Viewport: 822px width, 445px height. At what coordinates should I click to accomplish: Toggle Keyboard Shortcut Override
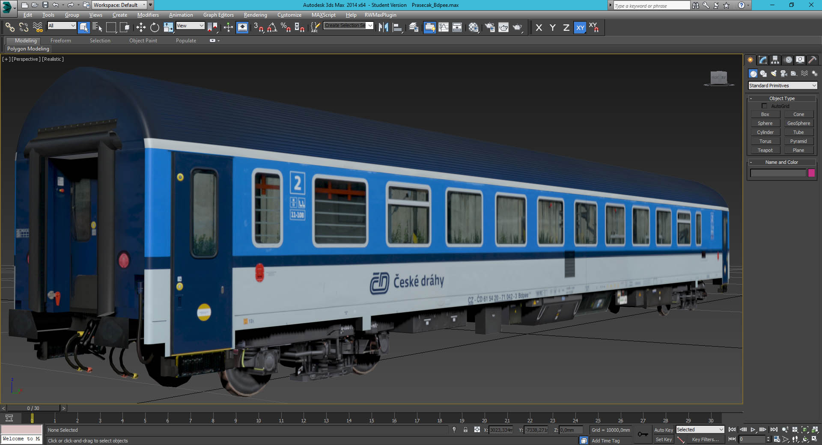point(242,27)
